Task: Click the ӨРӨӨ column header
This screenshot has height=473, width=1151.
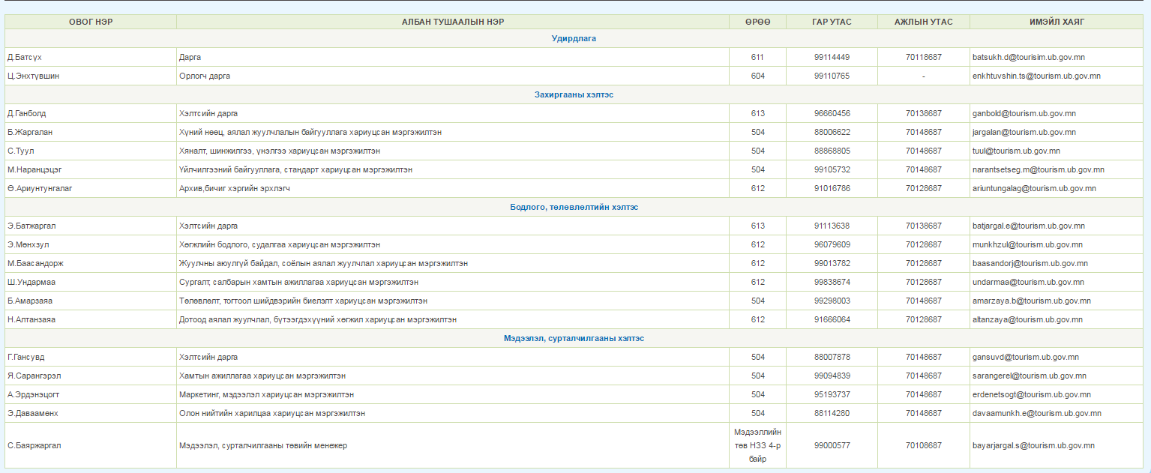Action: point(757,22)
